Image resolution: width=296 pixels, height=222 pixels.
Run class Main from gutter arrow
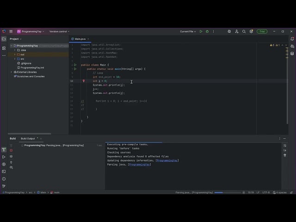(x=75, y=65)
